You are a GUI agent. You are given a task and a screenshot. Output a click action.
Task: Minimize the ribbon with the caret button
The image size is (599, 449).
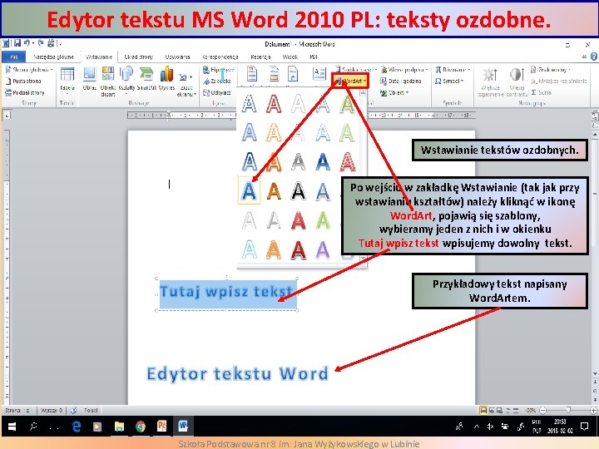[584, 57]
